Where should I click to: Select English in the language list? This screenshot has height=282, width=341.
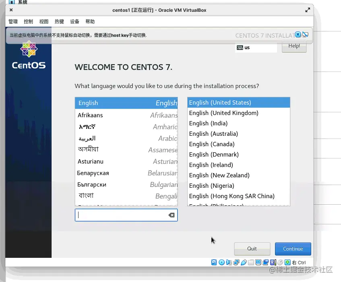click(x=126, y=103)
